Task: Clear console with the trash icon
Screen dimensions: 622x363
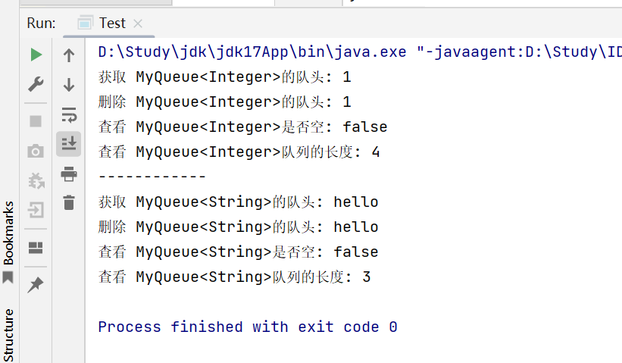Action: (69, 202)
